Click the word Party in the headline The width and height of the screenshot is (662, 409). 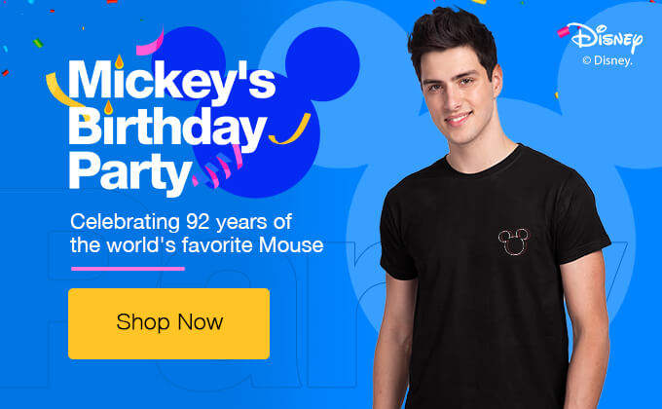point(130,171)
